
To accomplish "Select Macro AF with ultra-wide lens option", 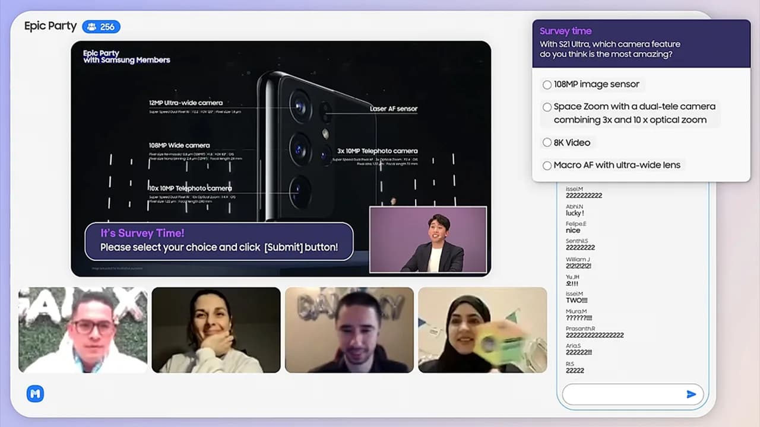I will tap(611, 165).
